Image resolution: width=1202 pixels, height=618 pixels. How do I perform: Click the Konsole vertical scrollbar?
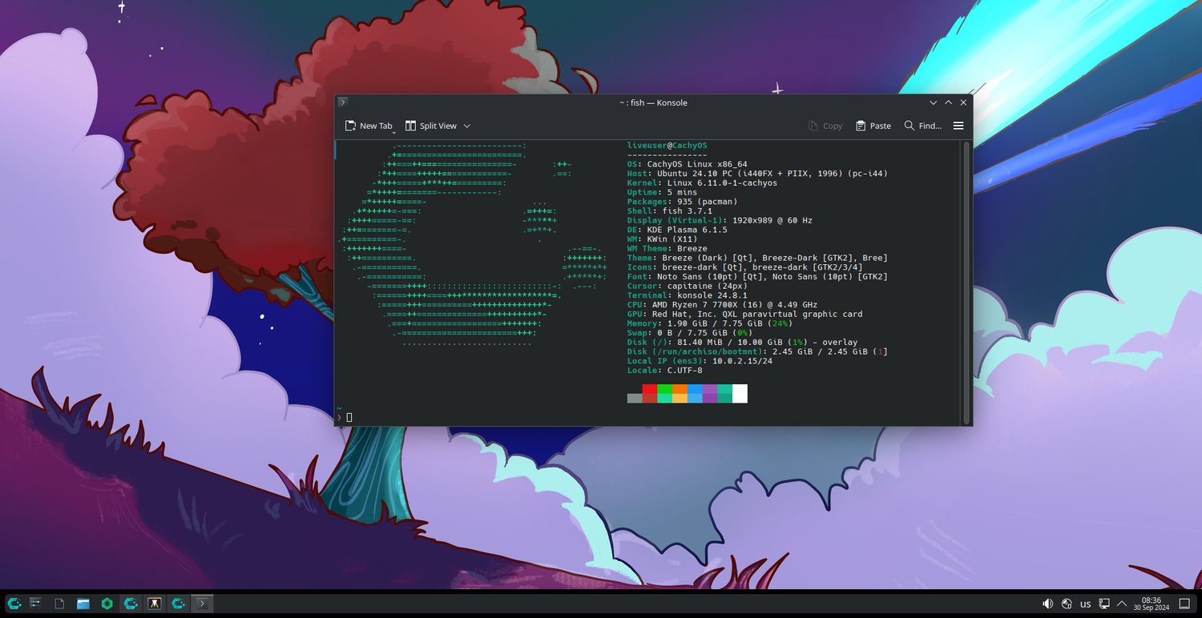[966, 283]
